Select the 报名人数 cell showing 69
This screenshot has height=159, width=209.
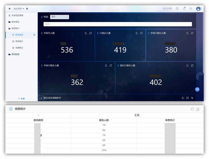(x=104, y=140)
